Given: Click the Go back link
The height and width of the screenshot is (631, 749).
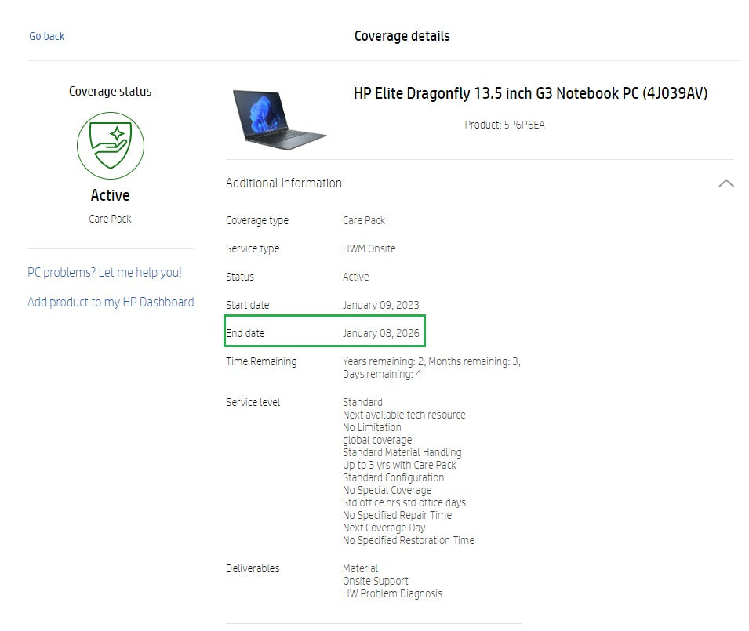Looking at the screenshot, I should click(46, 36).
